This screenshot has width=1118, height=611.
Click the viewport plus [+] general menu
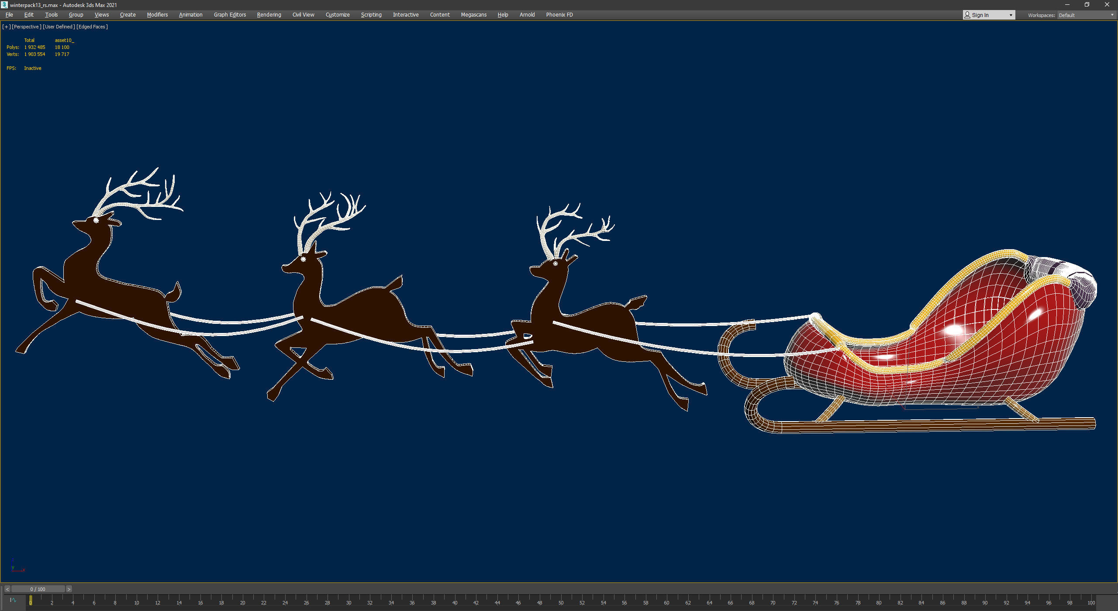[6, 27]
